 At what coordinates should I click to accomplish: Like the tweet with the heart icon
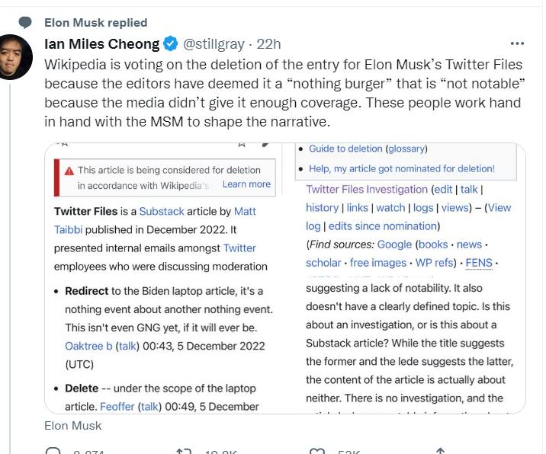(x=317, y=450)
